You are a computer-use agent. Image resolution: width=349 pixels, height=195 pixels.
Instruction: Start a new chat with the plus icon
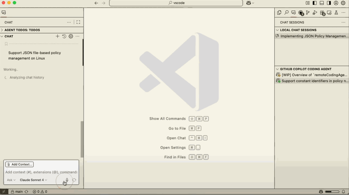(57, 36)
